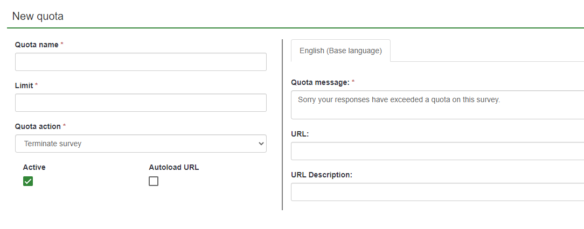Viewport: 584px width, 229px height.
Task: Focus the URL Description field
Action: click(x=436, y=192)
